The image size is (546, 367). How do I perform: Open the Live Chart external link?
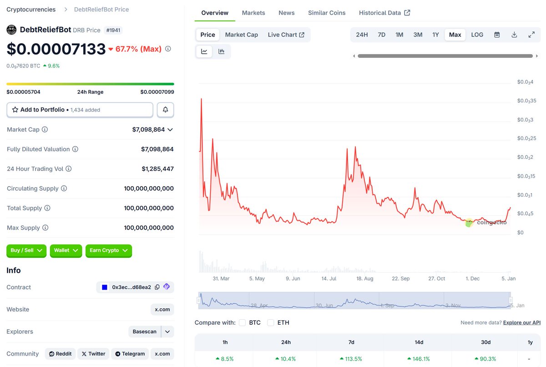pyautogui.click(x=286, y=35)
